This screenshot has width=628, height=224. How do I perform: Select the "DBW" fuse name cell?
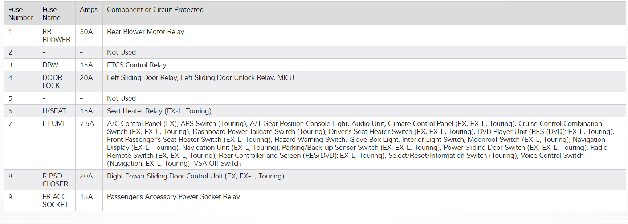(50, 65)
